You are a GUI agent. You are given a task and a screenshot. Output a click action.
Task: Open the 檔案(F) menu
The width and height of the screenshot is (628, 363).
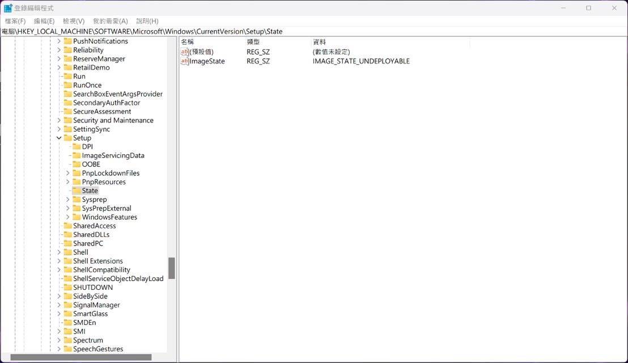[15, 21]
